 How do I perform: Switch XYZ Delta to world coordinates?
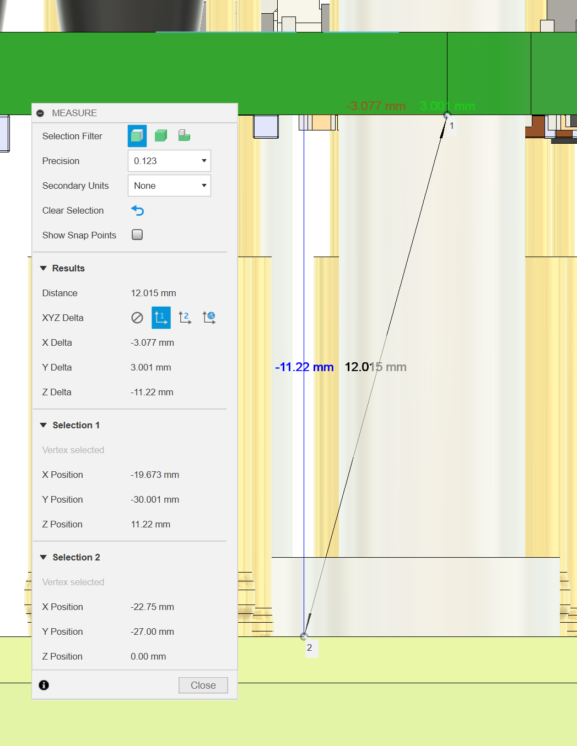coord(209,318)
